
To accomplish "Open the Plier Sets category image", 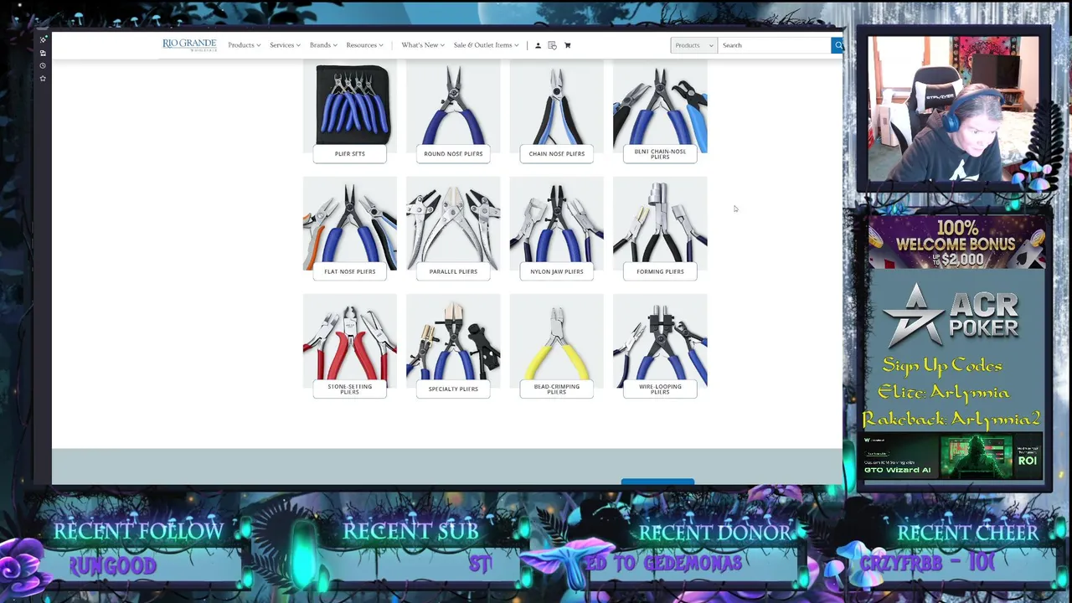I will 350,105.
